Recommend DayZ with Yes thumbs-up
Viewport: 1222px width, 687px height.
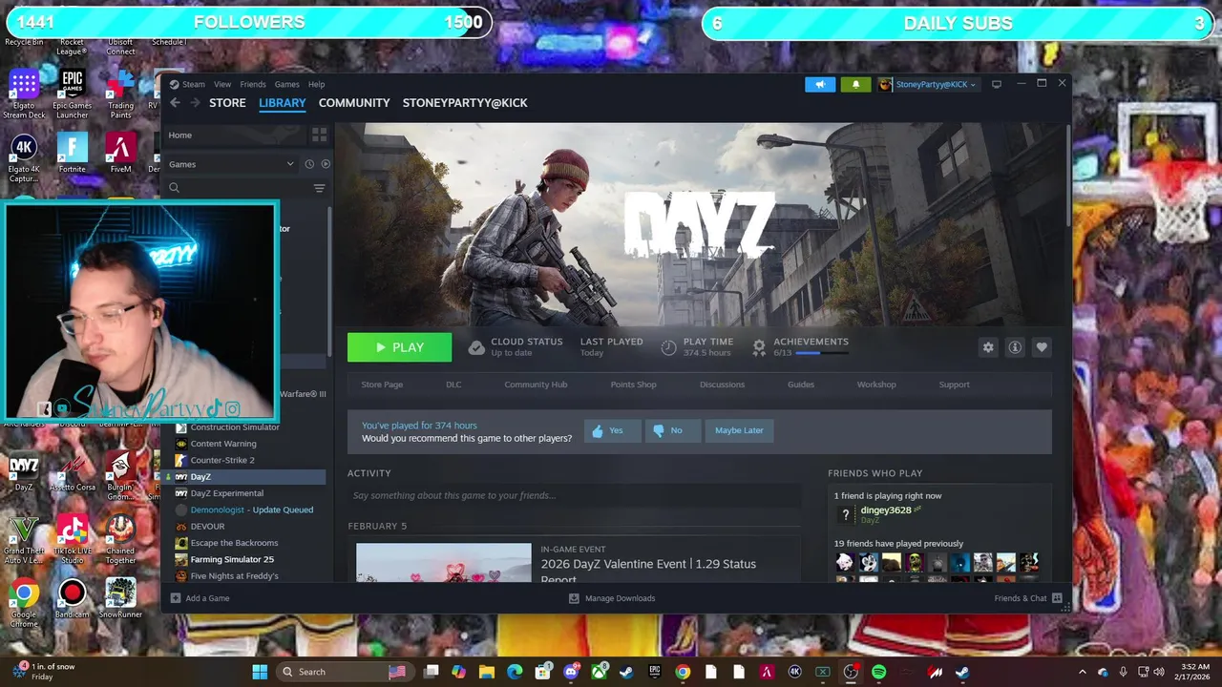(612, 430)
